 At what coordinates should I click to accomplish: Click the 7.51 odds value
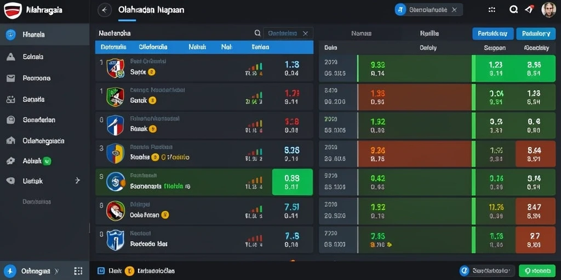291,207
